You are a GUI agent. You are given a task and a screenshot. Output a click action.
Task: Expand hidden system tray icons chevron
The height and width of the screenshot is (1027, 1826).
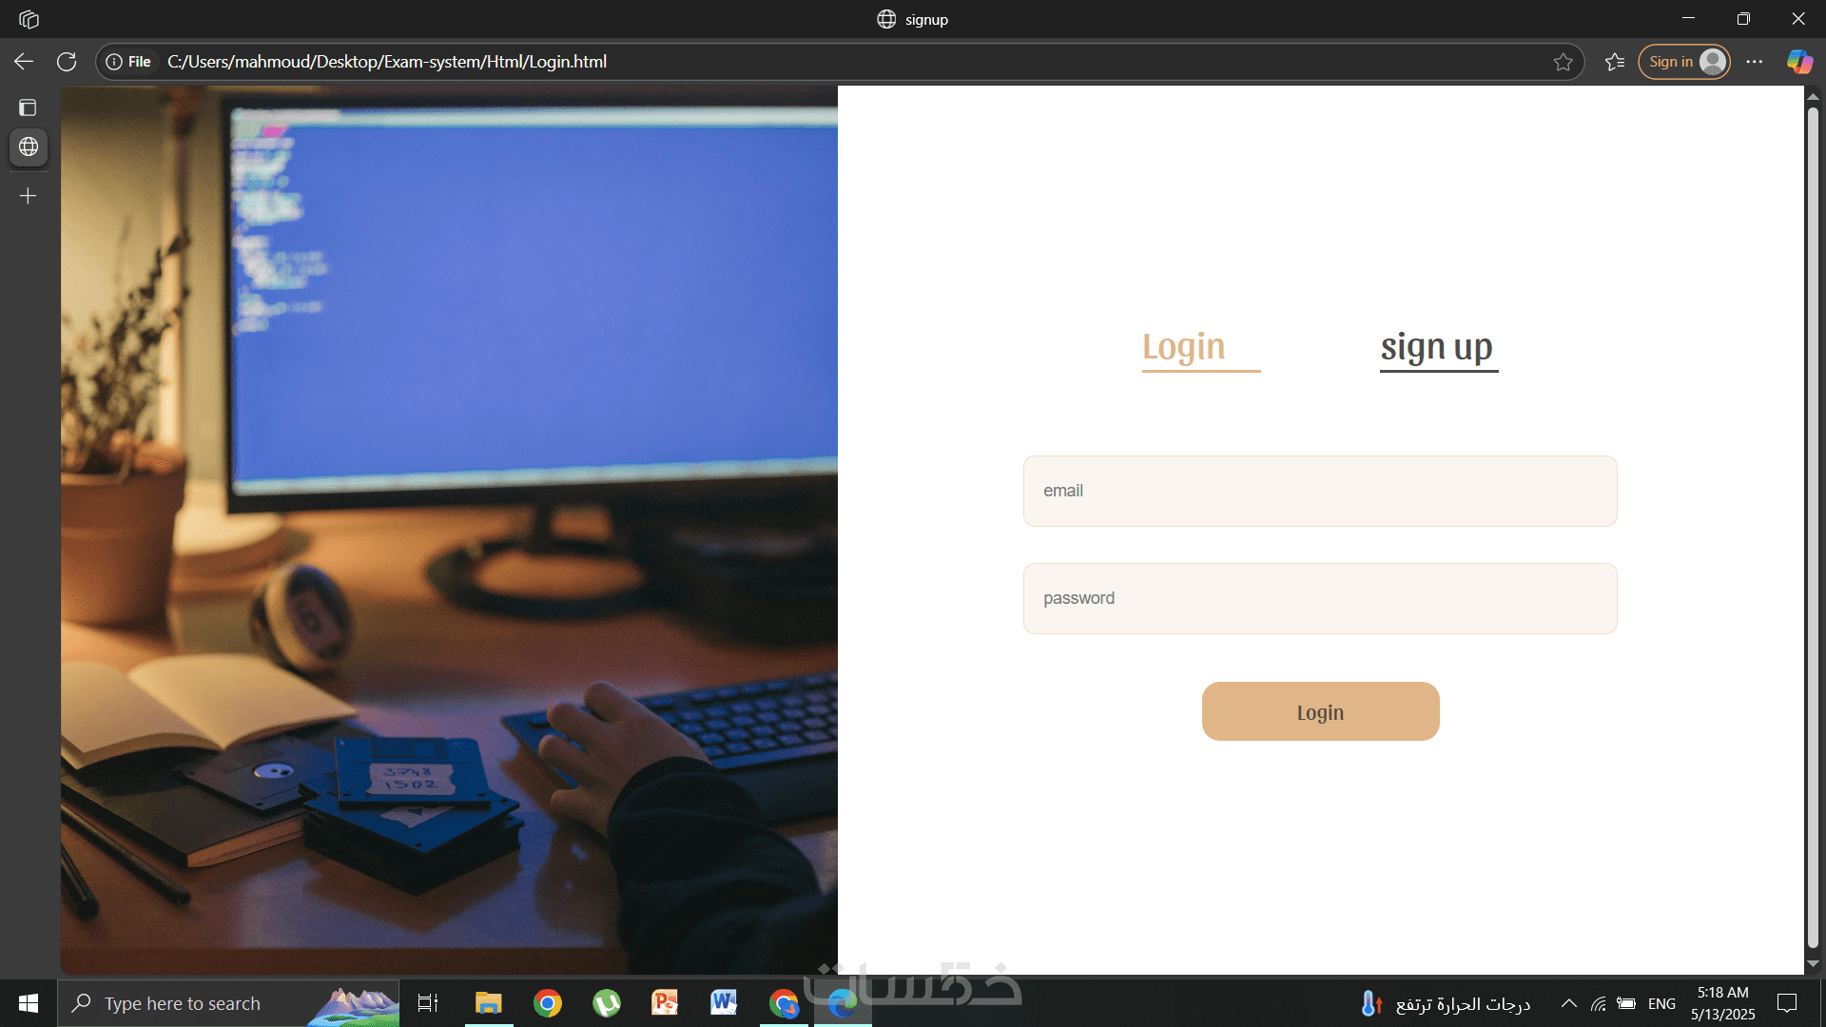pos(1569,1003)
